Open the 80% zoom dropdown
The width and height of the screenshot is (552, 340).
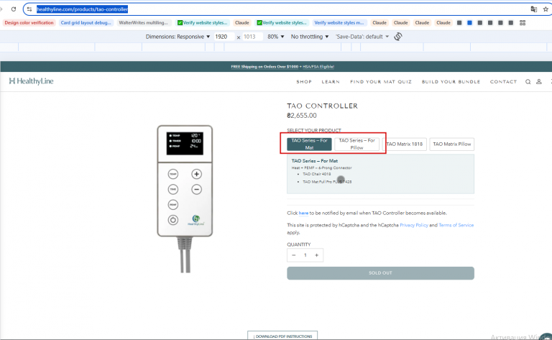coord(276,37)
